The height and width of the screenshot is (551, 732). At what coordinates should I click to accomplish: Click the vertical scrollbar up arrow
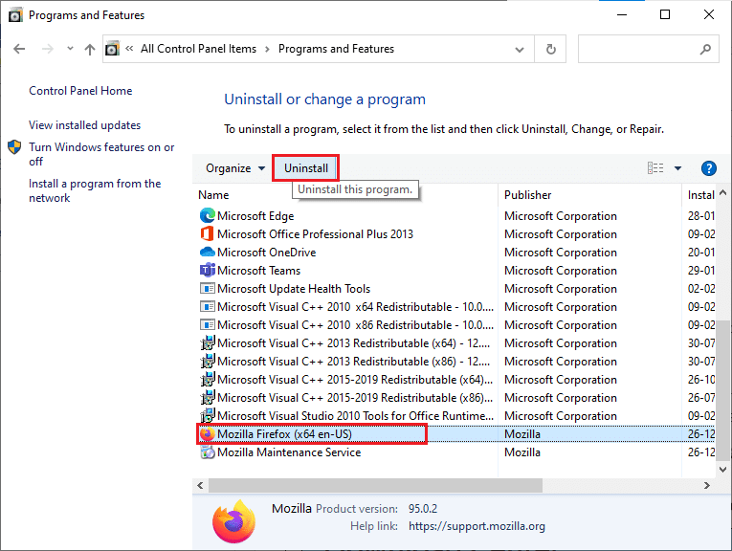(x=722, y=192)
